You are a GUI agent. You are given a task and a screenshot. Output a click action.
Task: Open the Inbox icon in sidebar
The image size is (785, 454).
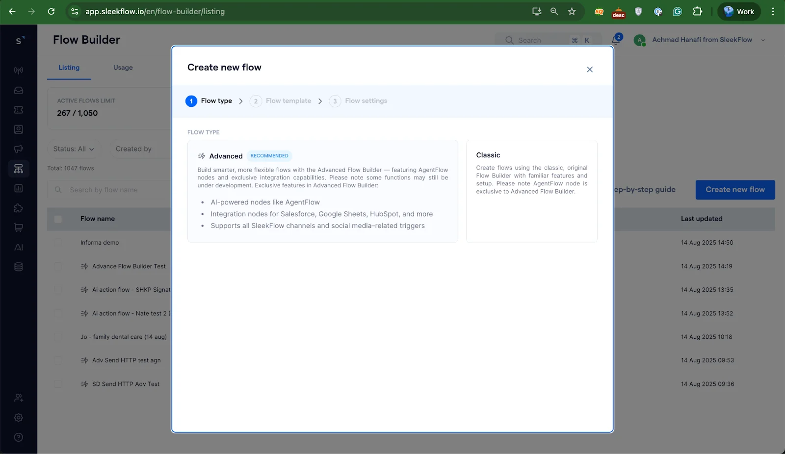[x=19, y=90]
